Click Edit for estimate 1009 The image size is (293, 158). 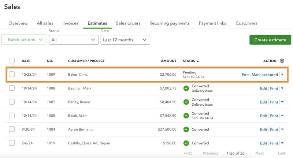pos(245,75)
